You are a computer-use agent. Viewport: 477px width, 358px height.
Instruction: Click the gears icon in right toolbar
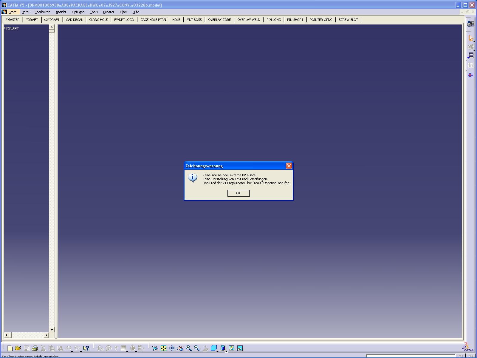[x=470, y=47]
